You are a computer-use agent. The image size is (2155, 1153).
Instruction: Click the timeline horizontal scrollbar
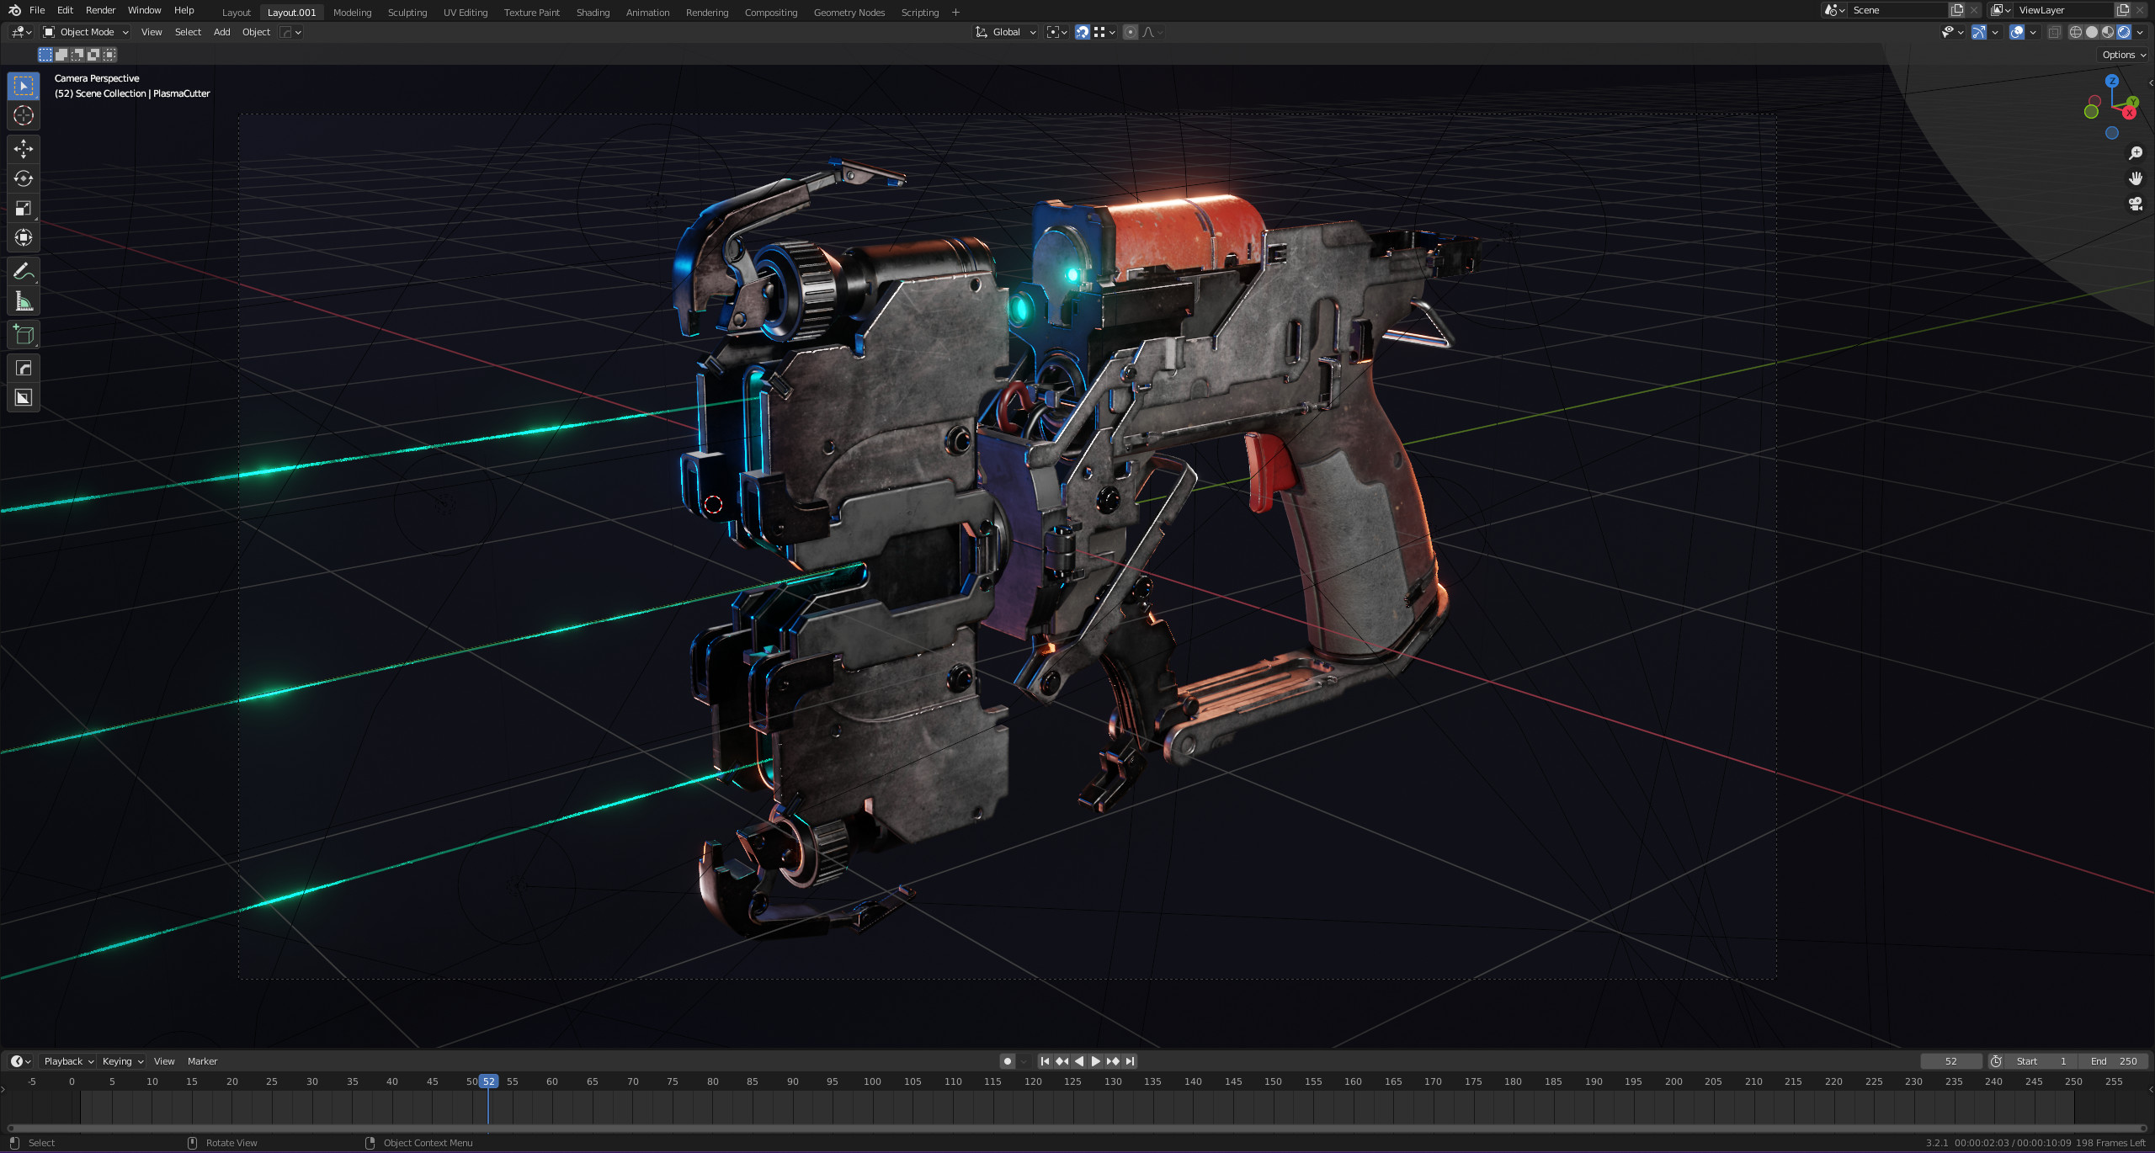click(x=1077, y=1129)
